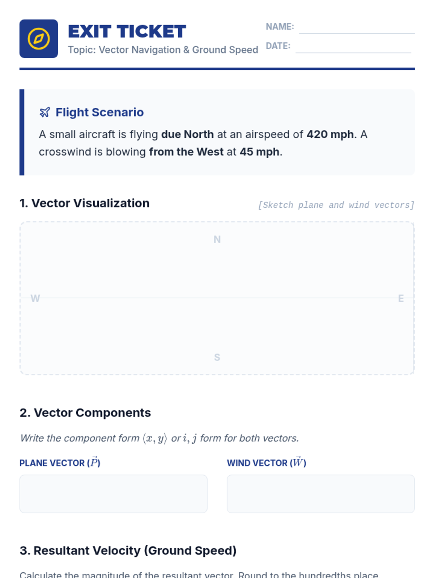Click the Plane Vector answer box
Viewport: 434px width, 578px height.
113,493
